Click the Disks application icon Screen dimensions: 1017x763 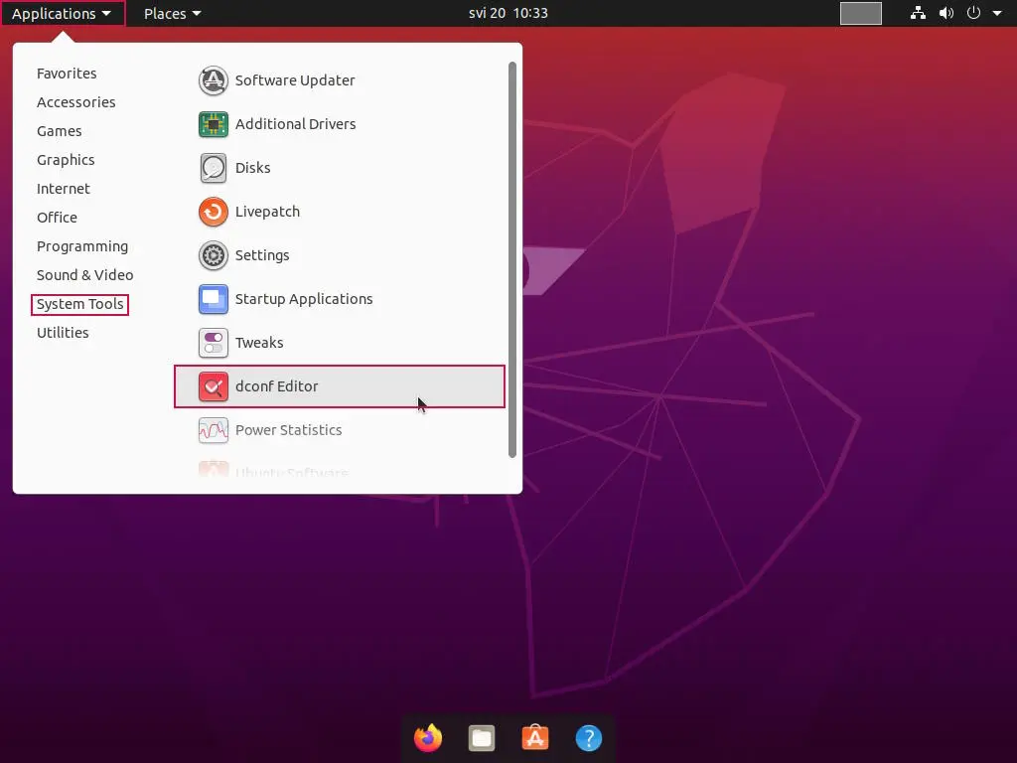tap(214, 168)
